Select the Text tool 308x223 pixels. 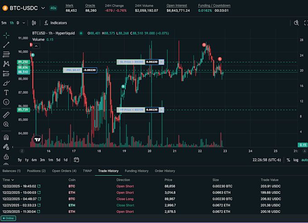click(6, 92)
